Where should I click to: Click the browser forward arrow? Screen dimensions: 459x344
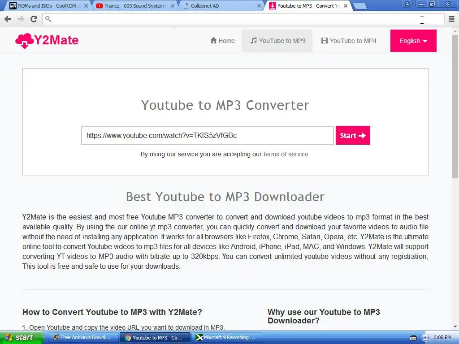[21, 19]
